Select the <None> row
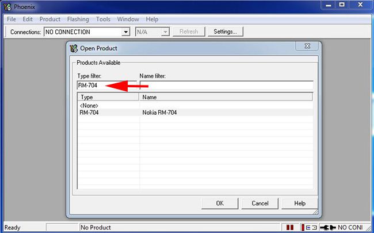The width and height of the screenshot is (374, 233). (195, 106)
